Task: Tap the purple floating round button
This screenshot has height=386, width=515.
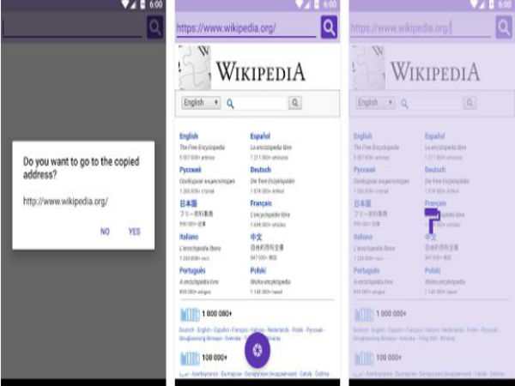Action: (257, 350)
